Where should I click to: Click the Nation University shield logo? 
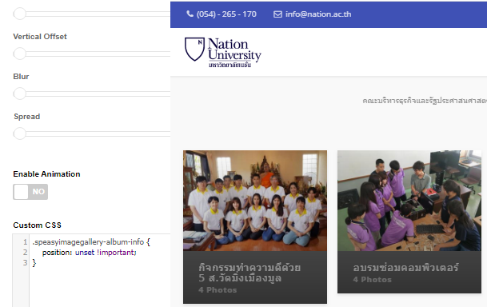click(x=195, y=49)
